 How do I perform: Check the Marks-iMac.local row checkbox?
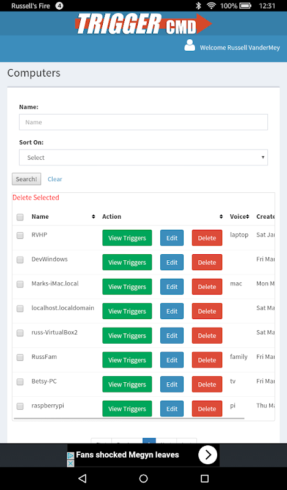click(20, 284)
